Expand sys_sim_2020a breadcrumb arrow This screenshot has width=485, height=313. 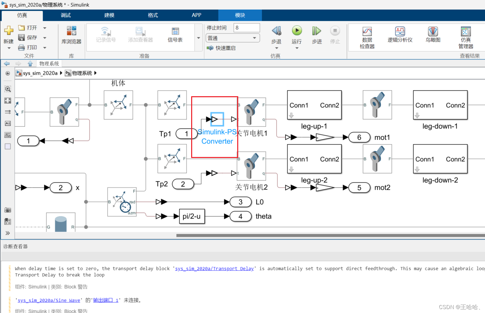click(61, 73)
